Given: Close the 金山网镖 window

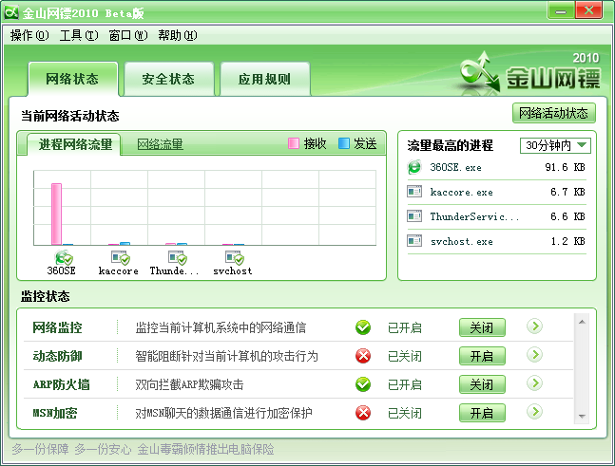Looking at the screenshot, I should [588, 9].
